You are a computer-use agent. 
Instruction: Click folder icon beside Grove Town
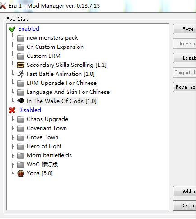click(21, 137)
